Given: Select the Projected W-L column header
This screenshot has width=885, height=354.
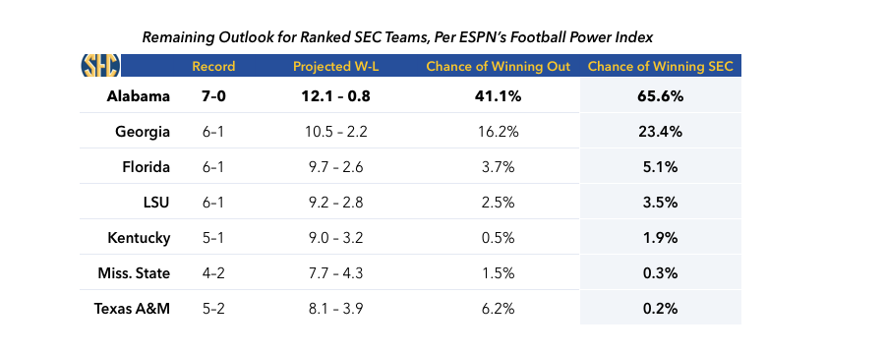Looking at the screenshot, I should click(x=336, y=67).
